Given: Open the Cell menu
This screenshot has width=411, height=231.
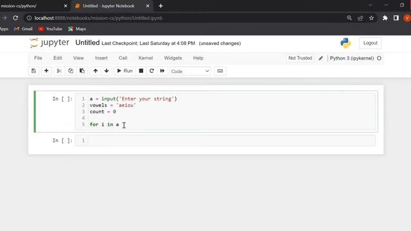Looking at the screenshot, I should tap(123, 58).
